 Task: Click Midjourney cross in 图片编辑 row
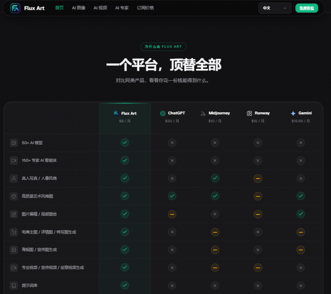[215, 214]
